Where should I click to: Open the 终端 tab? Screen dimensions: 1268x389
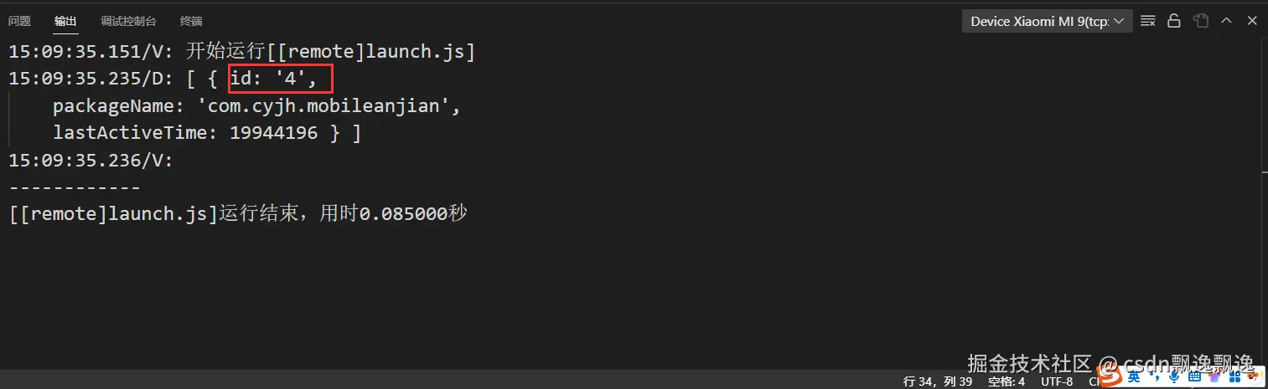point(191,21)
